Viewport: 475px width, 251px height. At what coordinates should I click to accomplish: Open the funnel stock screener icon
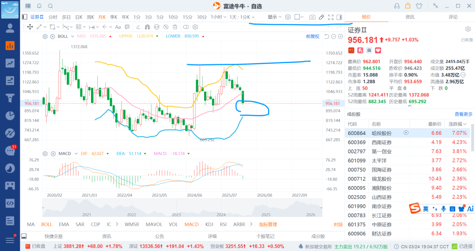pyautogui.click(x=10, y=98)
